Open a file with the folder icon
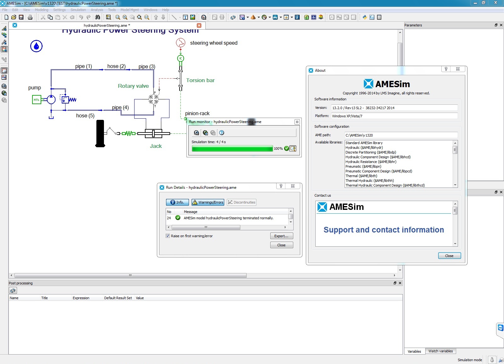Image resolution: width=504 pixels, height=364 pixels. pyautogui.click(x=14, y=17)
